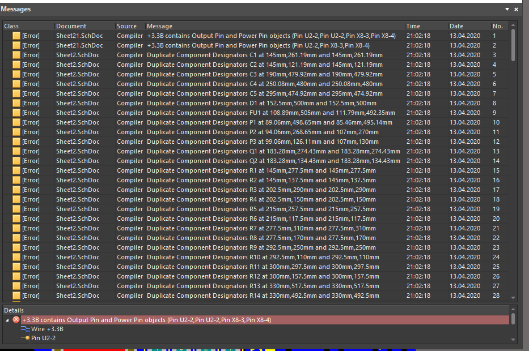Screen dimensions: 529x351
Task: Select Duplicate Component Designators C3 message
Action: pyautogui.click(x=256, y=74)
